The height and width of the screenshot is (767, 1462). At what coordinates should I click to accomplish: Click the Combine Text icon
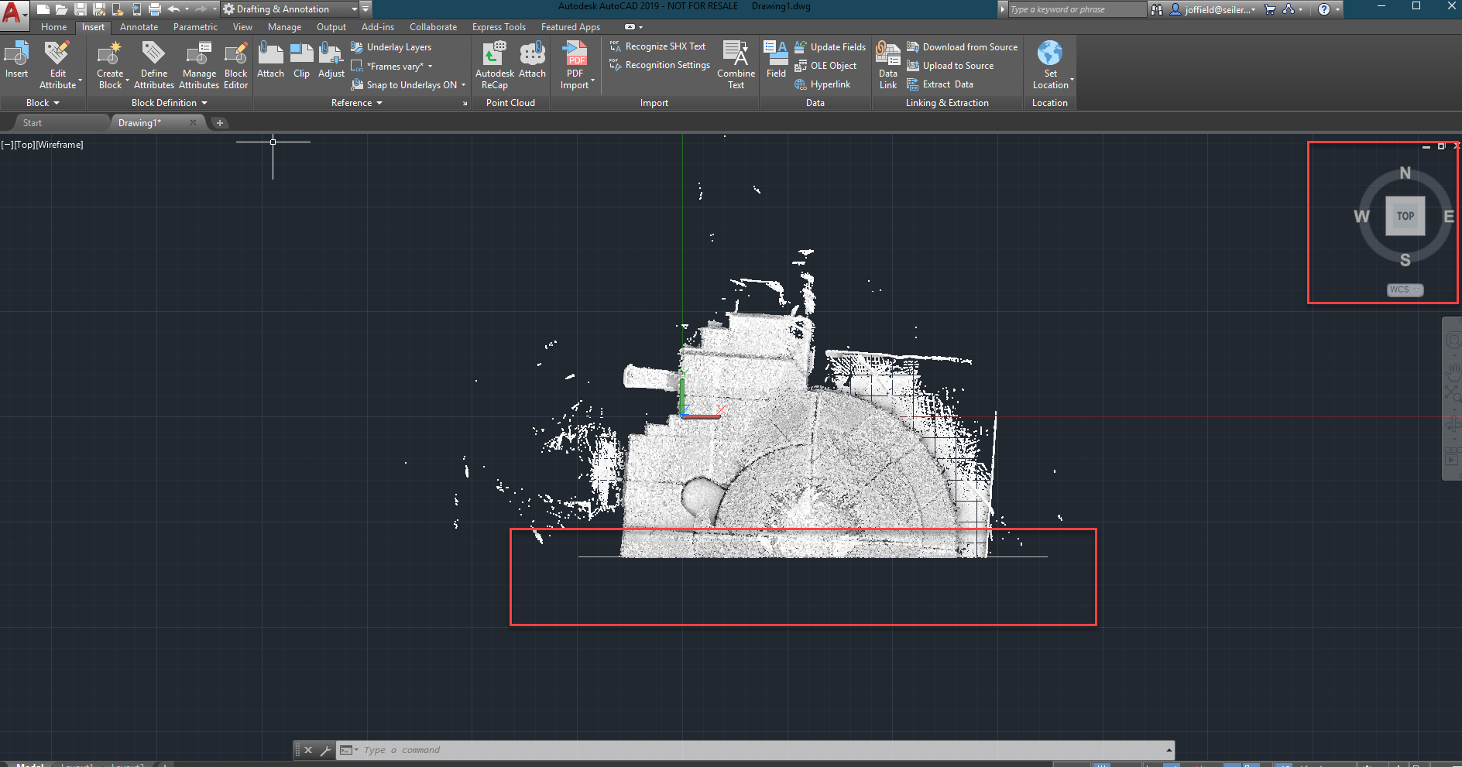[735, 54]
